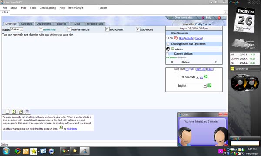Open Chrome from the taskbar
This screenshot has width=261, height=156.
(x=18, y=151)
